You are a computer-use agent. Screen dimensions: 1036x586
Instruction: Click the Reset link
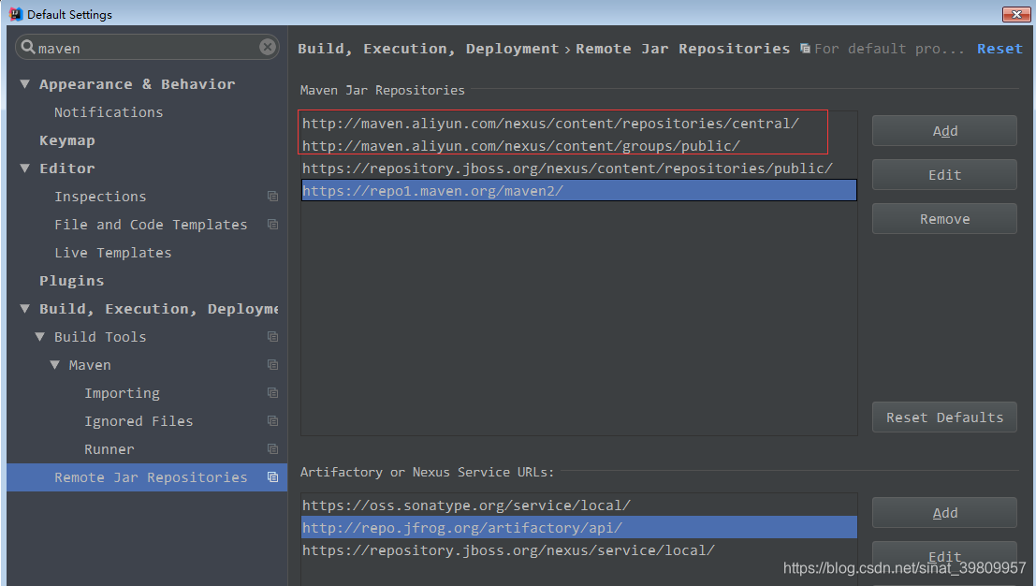[x=1000, y=49]
